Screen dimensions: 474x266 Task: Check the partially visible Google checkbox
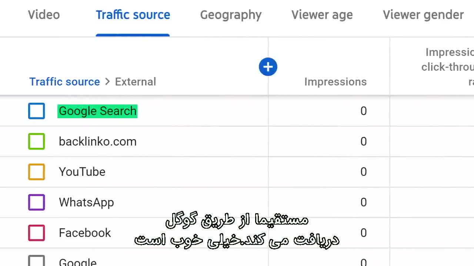coord(37,262)
